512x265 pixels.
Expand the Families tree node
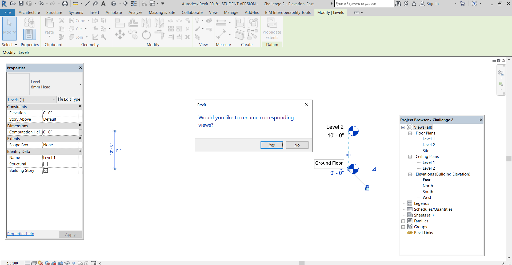(403, 221)
